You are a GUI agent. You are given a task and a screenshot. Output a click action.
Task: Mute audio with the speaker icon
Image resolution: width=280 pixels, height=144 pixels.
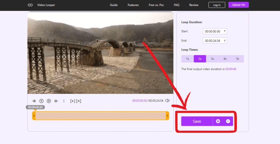(x=167, y=101)
